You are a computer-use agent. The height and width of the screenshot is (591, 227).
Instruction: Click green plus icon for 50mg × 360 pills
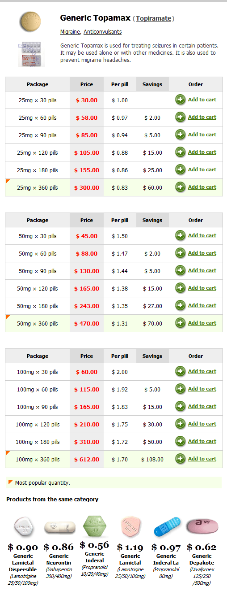[x=181, y=323]
